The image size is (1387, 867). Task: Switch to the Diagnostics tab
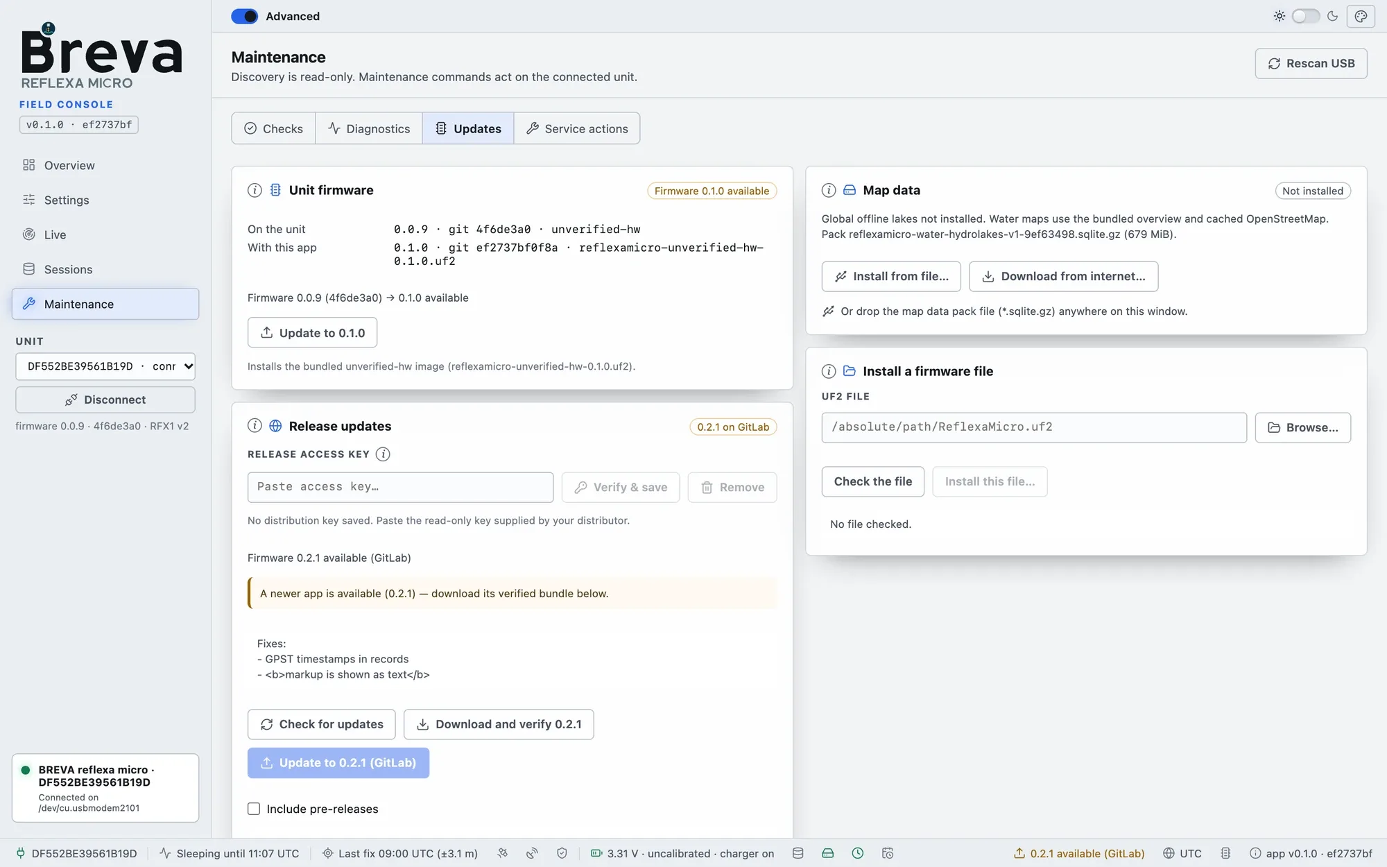(x=368, y=128)
